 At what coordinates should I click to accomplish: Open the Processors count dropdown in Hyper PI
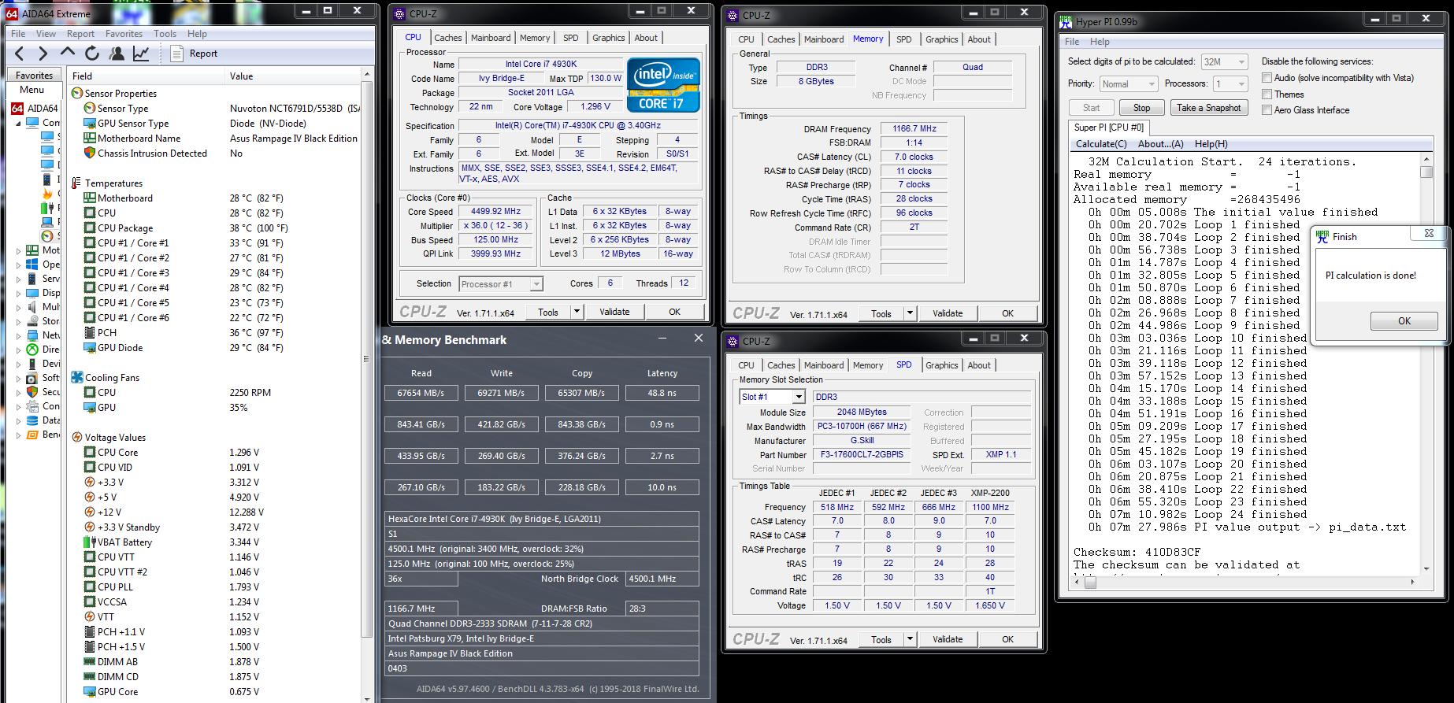[x=1231, y=84]
